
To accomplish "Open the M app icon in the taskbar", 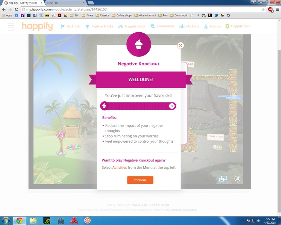I will coord(60,221).
